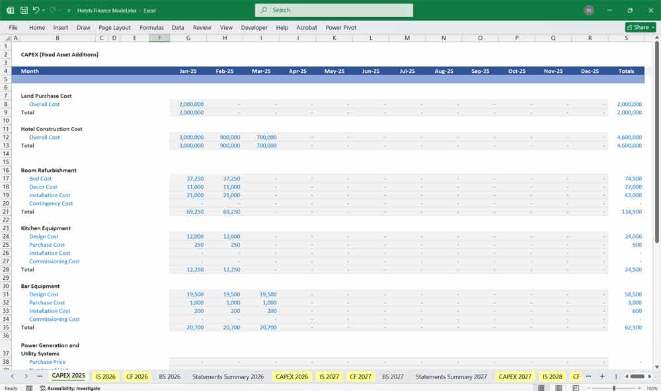Click the Share button
The height and width of the screenshot is (391, 661).
pyautogui.click(x=639, y=27)
